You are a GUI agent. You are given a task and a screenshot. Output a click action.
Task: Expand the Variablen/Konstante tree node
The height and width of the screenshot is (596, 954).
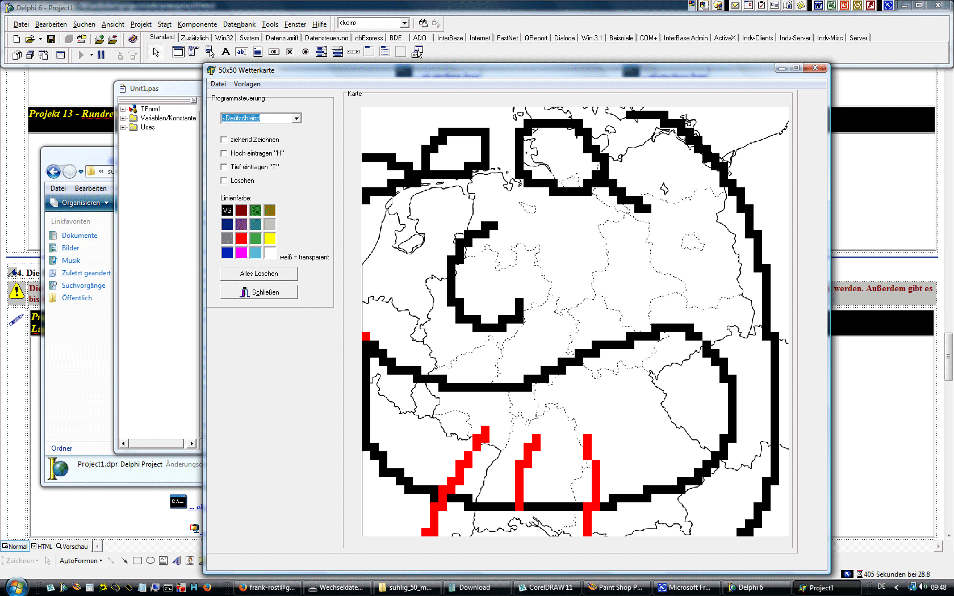point(123,118)
